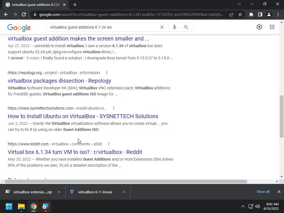Open 'virtualbox guest addition makes the screen smaller' result
284x213 pixels.
click(x=78, y=39)
